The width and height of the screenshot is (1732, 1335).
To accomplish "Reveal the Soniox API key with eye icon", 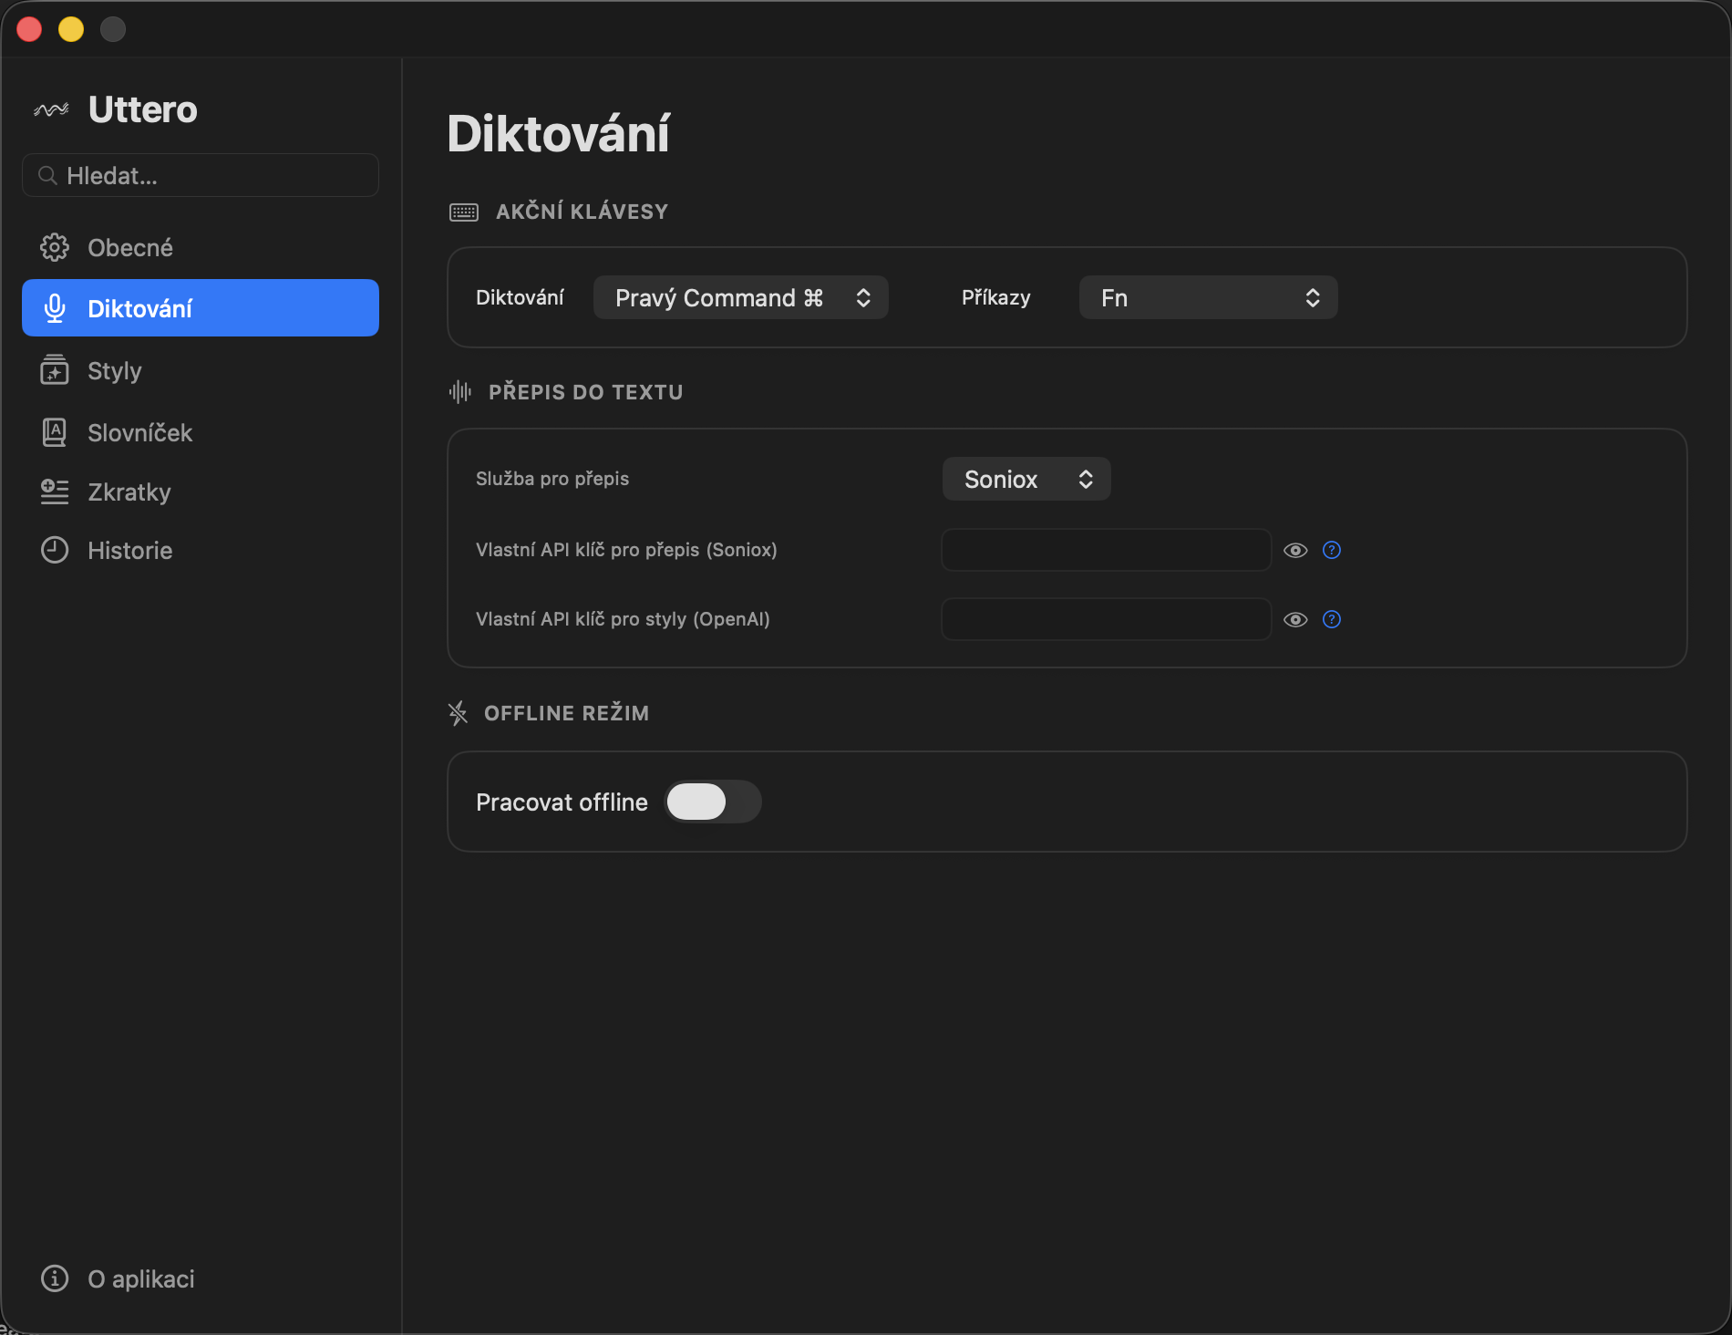I will (1296, 550).
